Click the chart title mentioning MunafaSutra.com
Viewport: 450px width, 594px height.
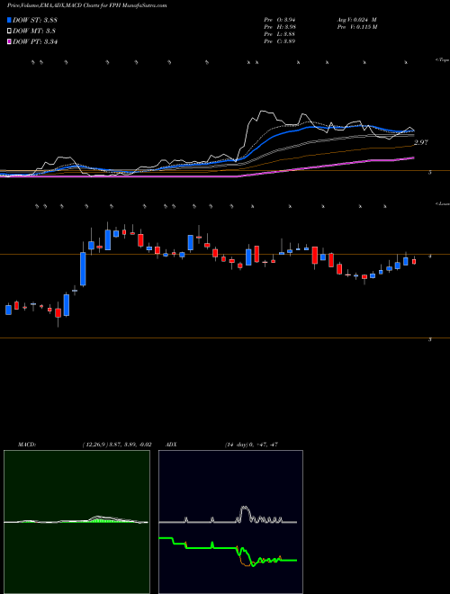pos(87,6)
